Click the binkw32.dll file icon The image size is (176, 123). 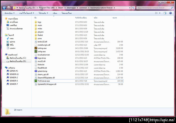[x=36, y=42]
